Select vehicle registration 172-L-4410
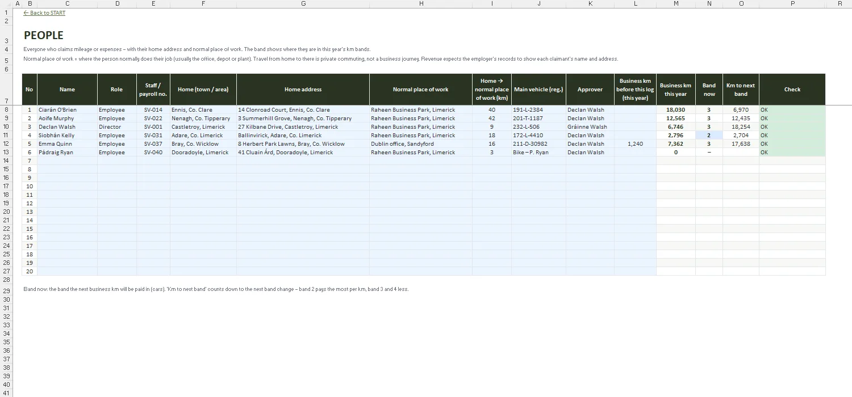This screenshot has width=852, height=397. pyautogui.click(x=538, y=135)
